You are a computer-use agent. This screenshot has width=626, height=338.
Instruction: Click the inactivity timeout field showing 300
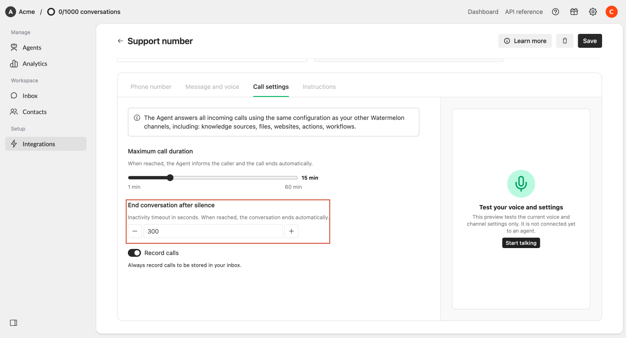213,231
